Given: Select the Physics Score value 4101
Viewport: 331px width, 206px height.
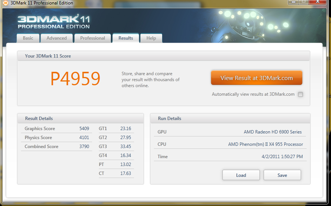Looking at the screenshot, I should [x=84, y=138].
